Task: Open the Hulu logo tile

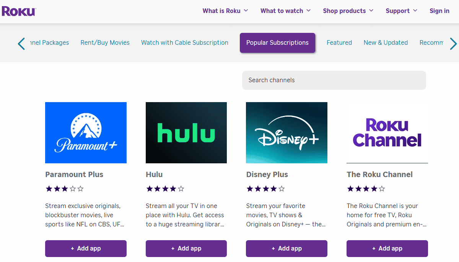Action: [x=186, y=133]
